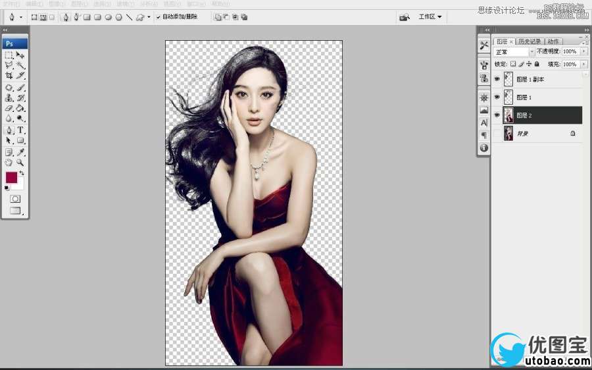Open 工作区 workspace dropdown
592x370 pixels.
(430, 16)
